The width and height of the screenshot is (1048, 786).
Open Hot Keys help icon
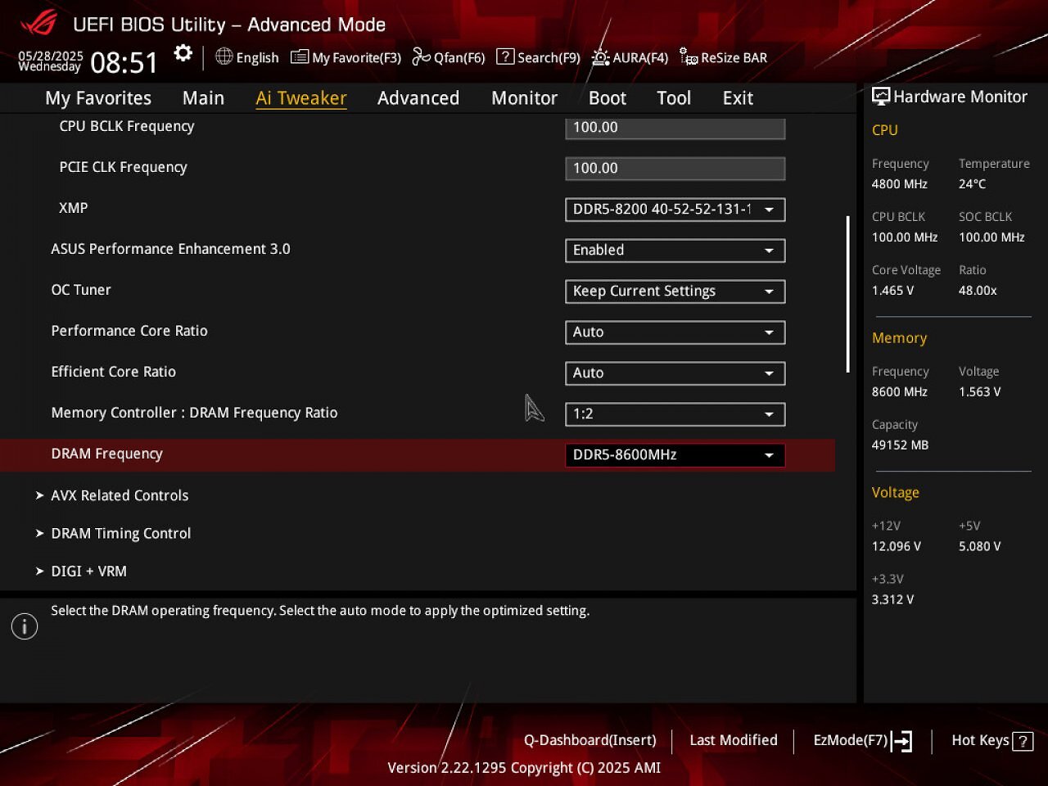point(1023,741)
